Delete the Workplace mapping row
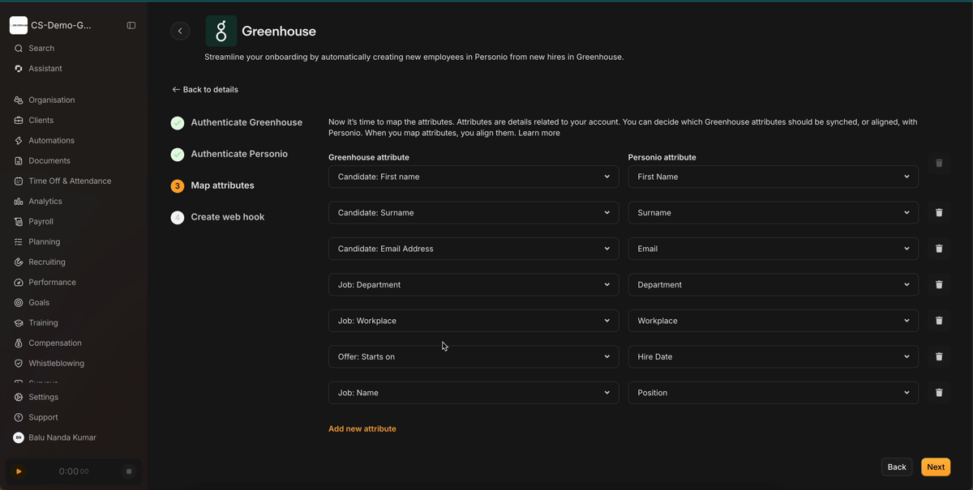This screenshot has height=490, width=973. 939,321
